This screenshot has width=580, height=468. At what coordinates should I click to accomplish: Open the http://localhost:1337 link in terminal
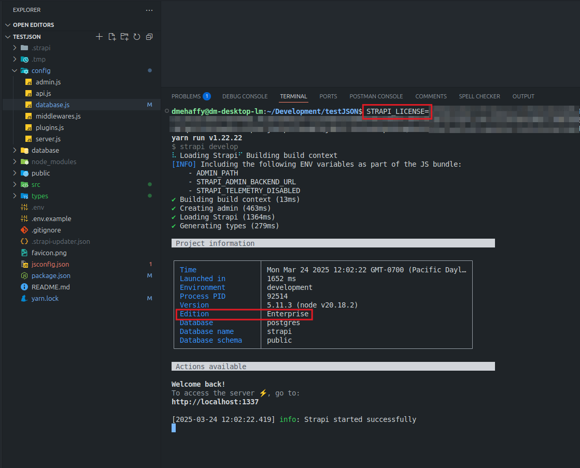tap(215, 402)
